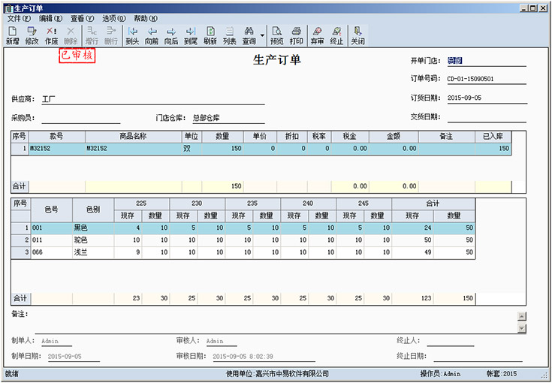This screenshot has height=383, width=552.
Task: Click the size 245 column header
Action: (363, 204)
